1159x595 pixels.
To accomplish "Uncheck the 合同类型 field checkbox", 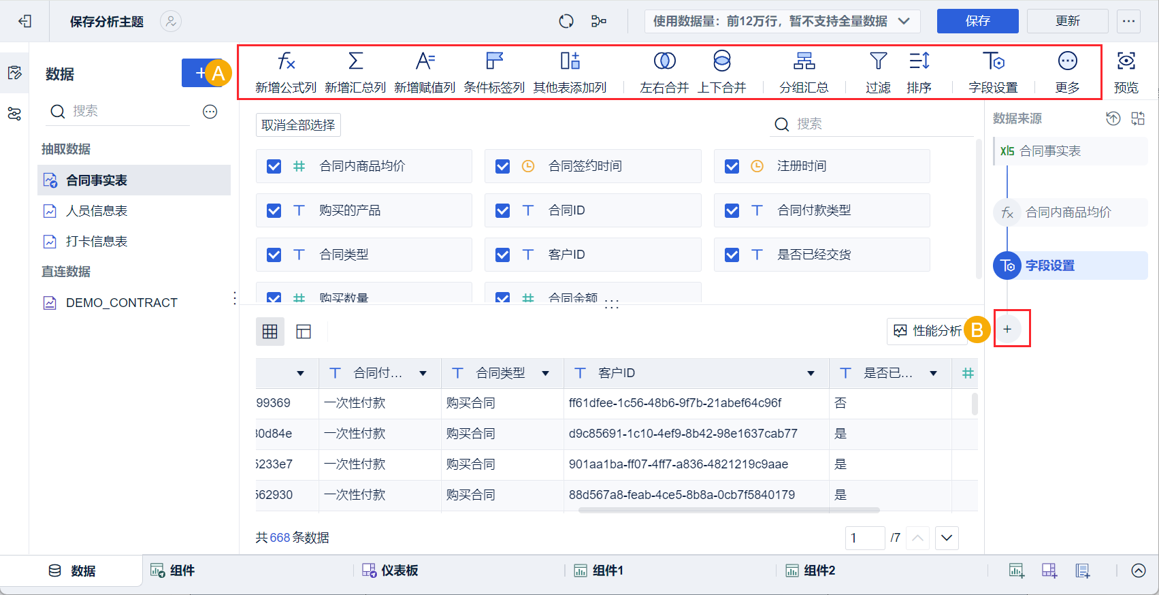I will (x=274, y=255).
